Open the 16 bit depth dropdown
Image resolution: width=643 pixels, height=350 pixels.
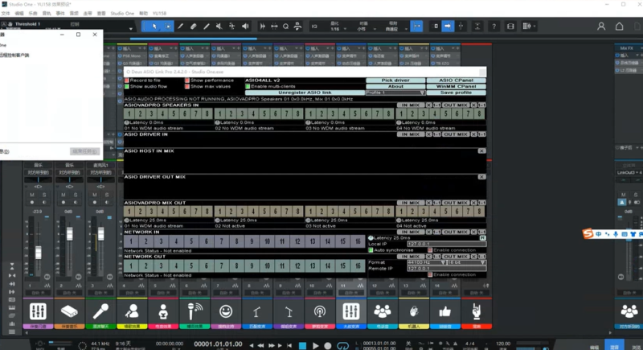(465, 262)
